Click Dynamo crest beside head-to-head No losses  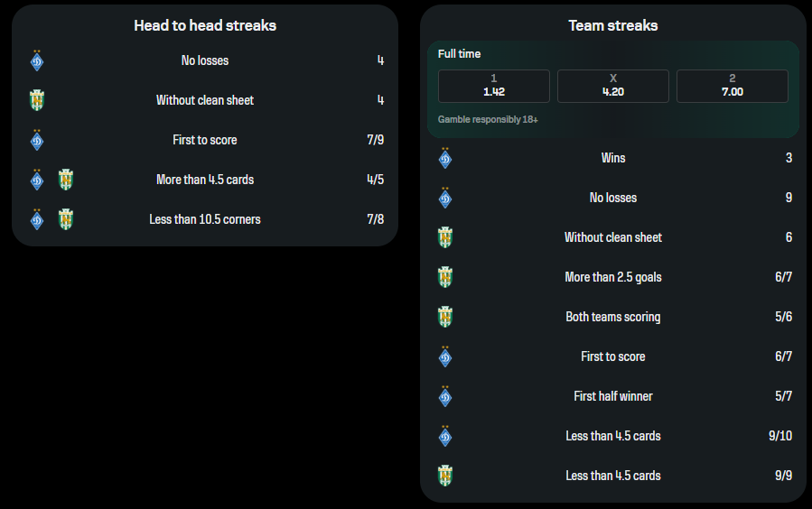37,60
